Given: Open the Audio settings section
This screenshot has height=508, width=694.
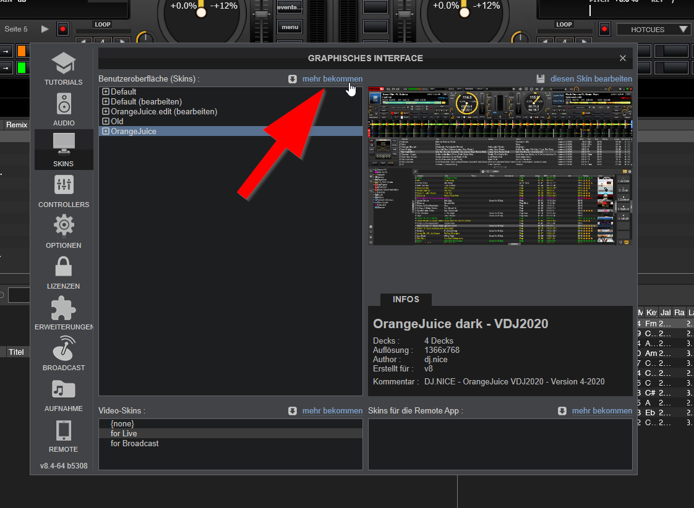Looking at the screenshot, I should (x=64, y=109).
